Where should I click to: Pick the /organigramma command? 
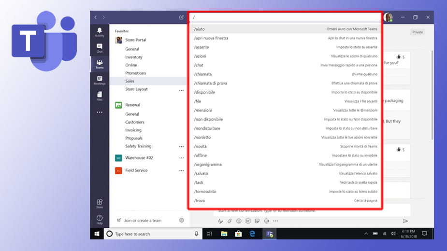point(286,165)
